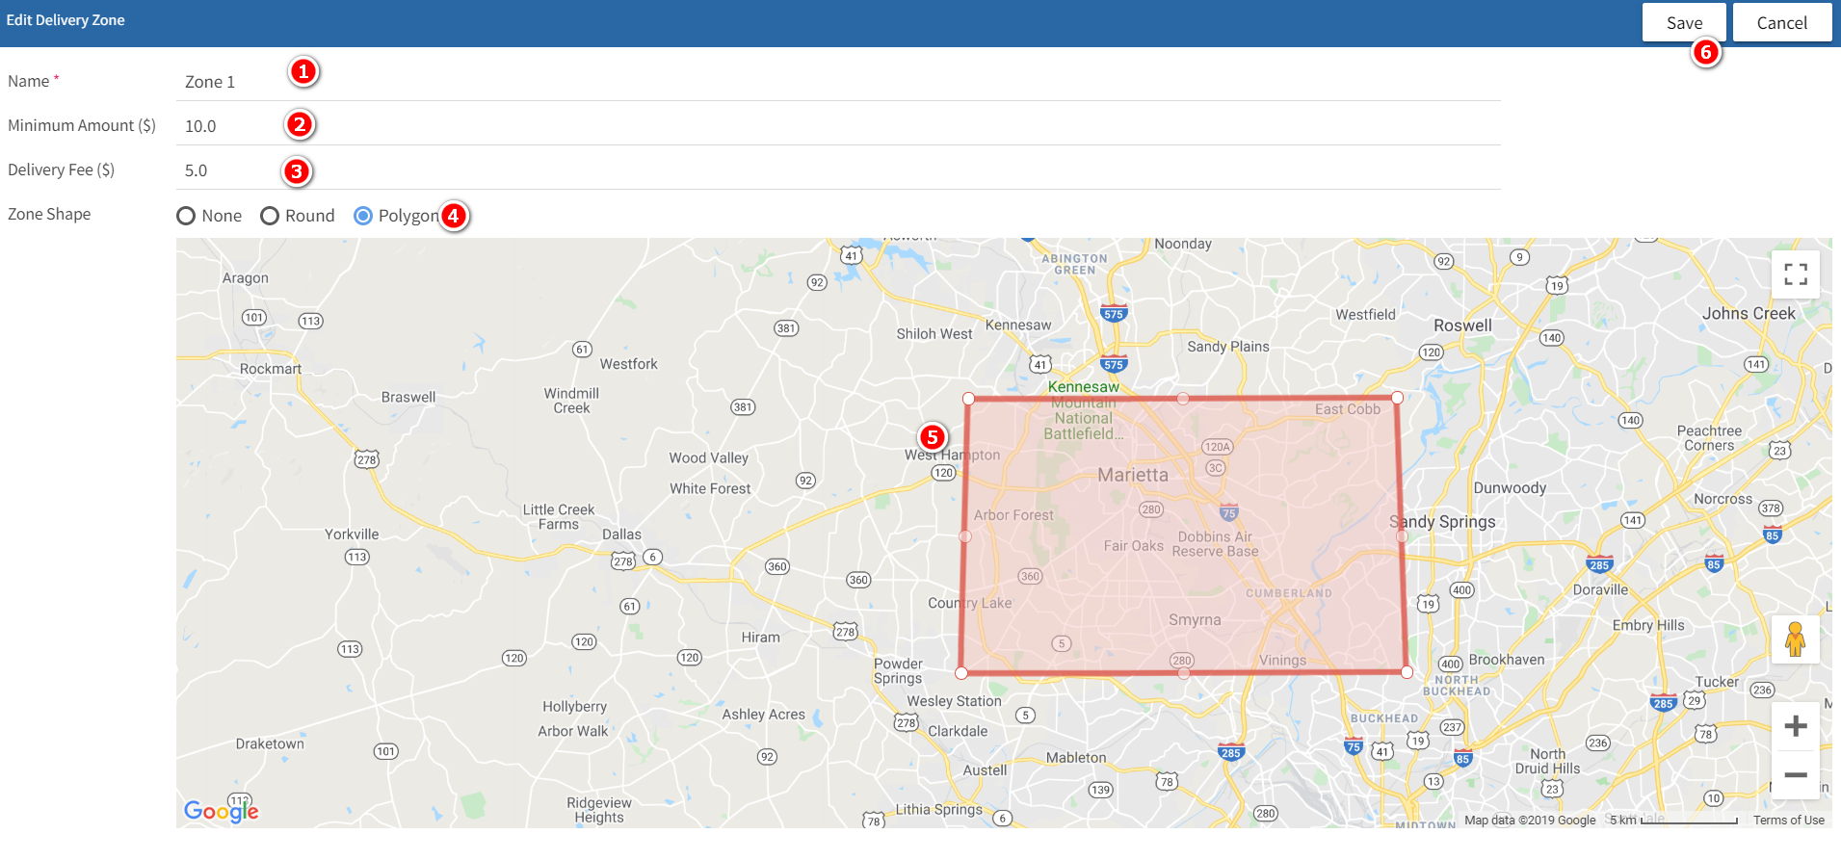Click the Street View pegman icon
Screen dimensions: 1841x860
coord(1796,639)
